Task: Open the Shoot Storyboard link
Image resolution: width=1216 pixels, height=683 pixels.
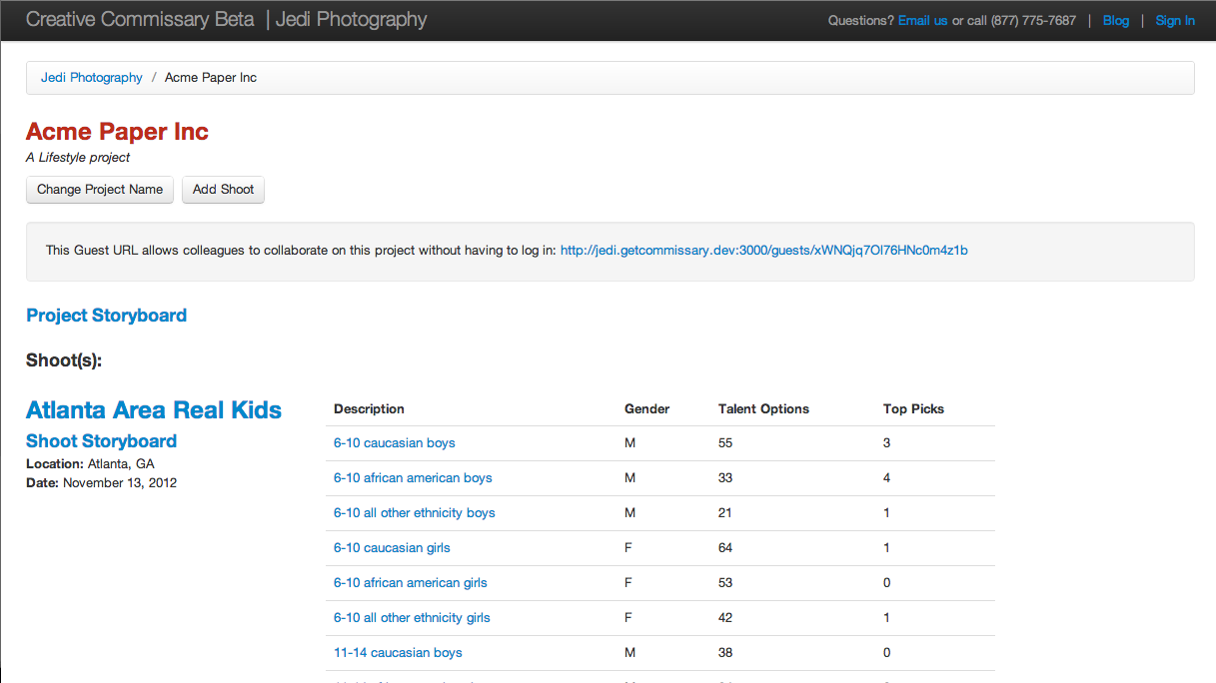Action: click(x=101, y=441)
